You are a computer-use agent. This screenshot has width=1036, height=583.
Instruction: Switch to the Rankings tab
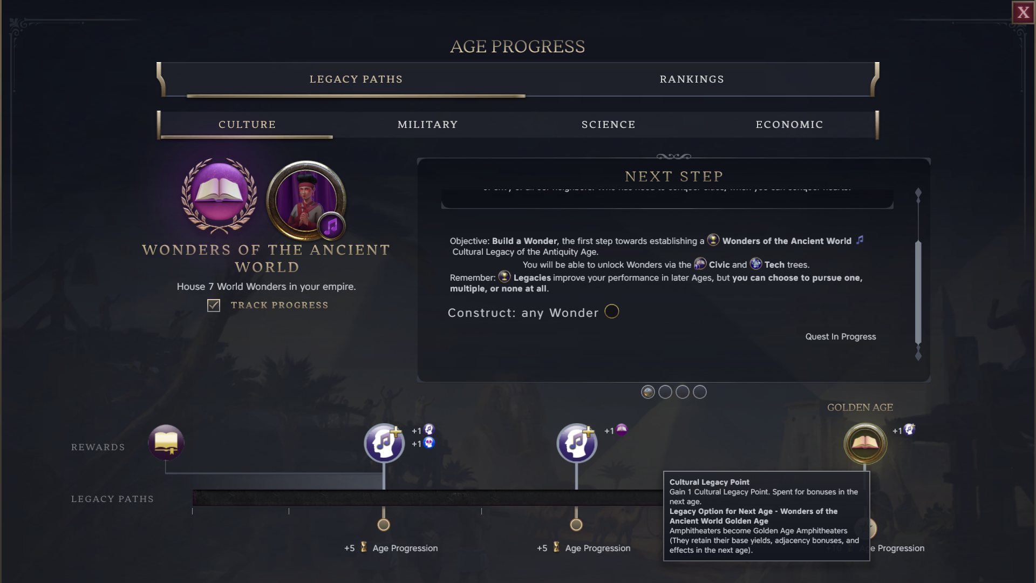pyautogui.click(x=692, y=79)
